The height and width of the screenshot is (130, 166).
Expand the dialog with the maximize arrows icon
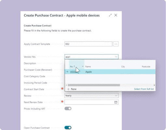[x=110, y=15]
